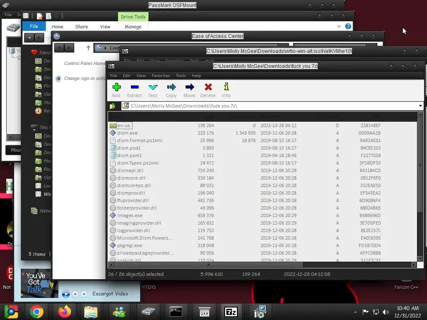Open the 7-Zip View menu
Image resolution: width=427 pixels, height=320 pixels.
pyautogui.click(x=141, y=76)
